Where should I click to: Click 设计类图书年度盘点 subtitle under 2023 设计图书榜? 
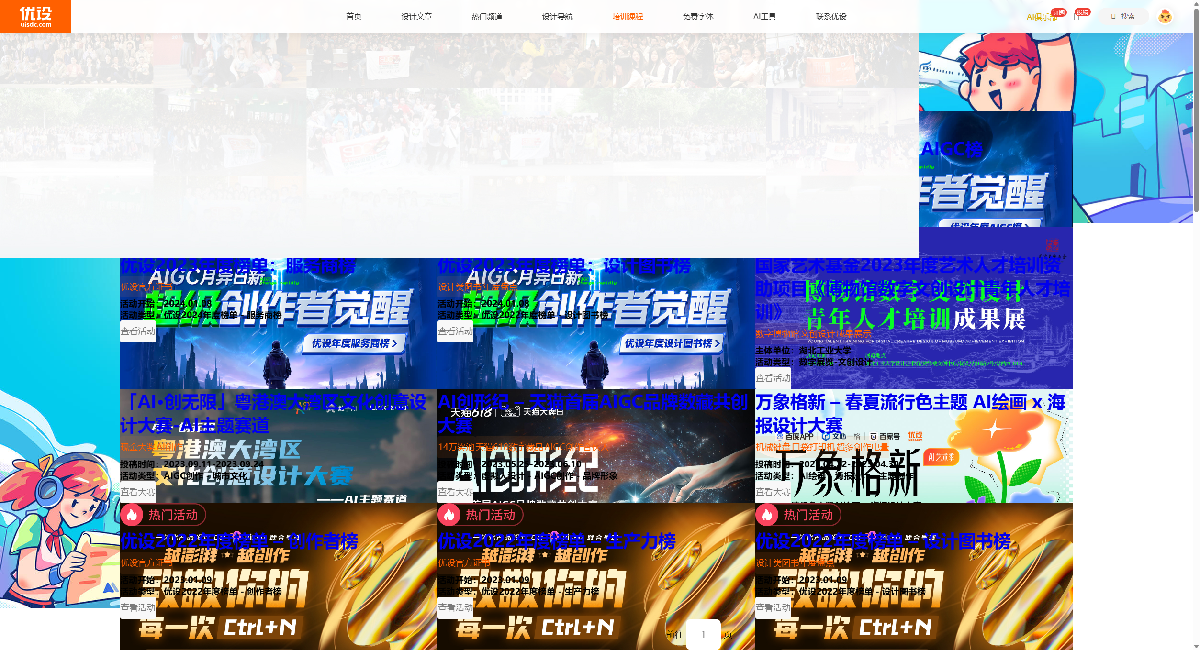tap(478, 286)
